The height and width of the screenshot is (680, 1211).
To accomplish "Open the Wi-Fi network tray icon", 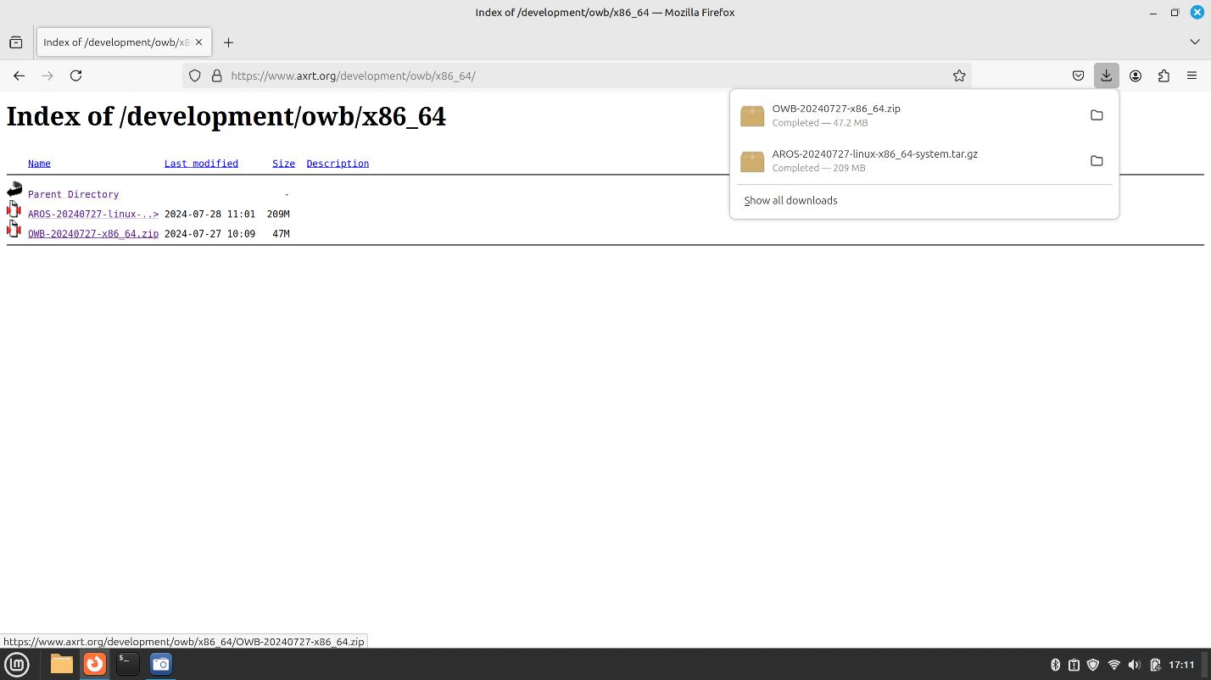I will [x=1114, y=665].
